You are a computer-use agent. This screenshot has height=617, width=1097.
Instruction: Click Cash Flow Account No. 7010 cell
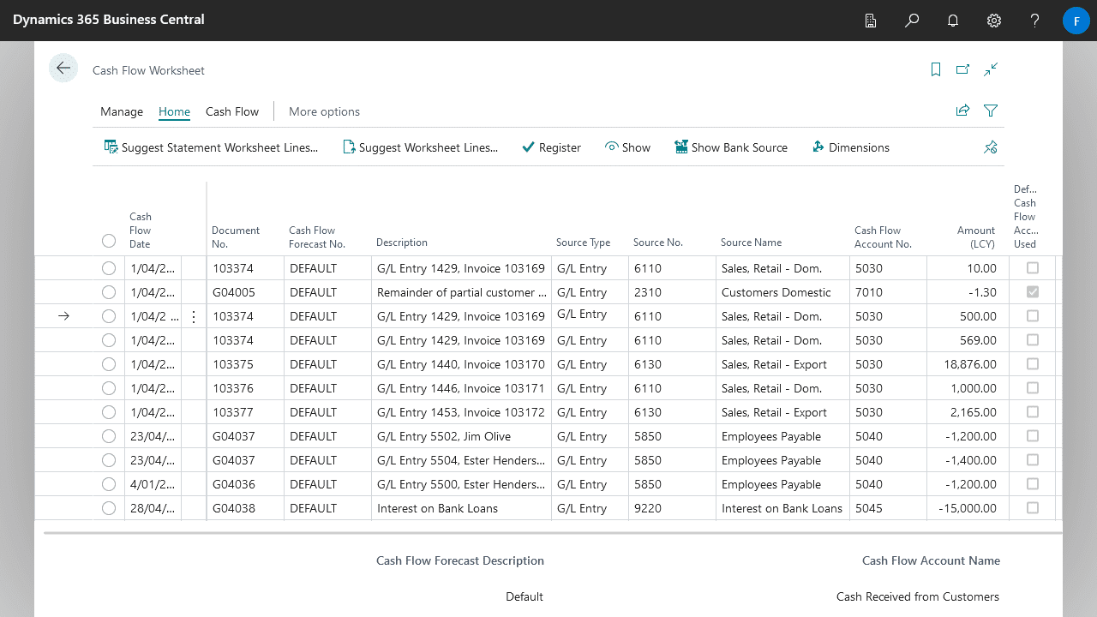888,292
